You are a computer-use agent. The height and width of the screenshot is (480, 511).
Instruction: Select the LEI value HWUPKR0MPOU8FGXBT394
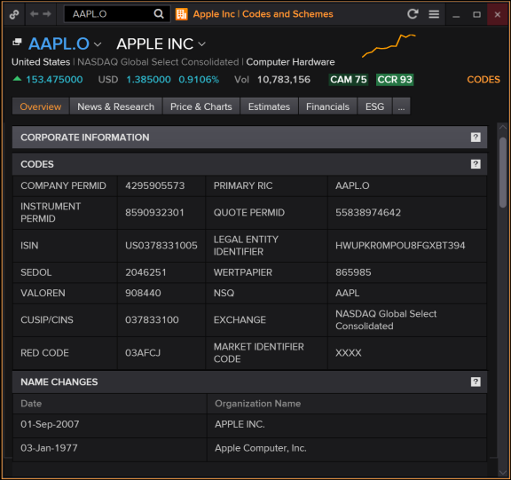[x=400, y=246]
